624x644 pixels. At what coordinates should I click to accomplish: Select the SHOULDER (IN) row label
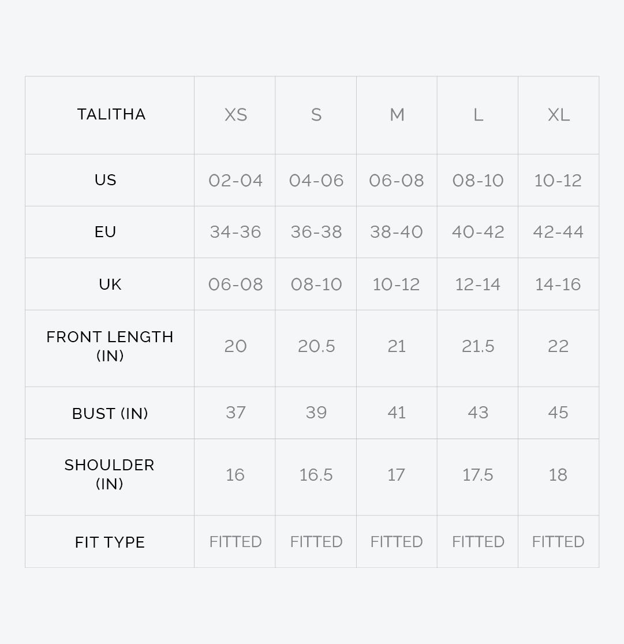pyautogui.click(x=110, y=474)
